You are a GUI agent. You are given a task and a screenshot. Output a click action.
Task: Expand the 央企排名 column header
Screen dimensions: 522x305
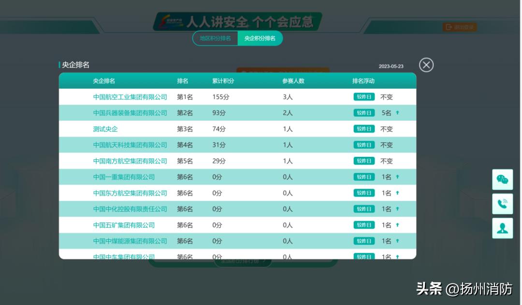tap(104, 81)
